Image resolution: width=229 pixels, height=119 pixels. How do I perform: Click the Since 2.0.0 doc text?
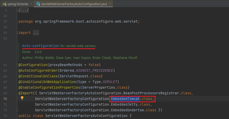[32, 52]
